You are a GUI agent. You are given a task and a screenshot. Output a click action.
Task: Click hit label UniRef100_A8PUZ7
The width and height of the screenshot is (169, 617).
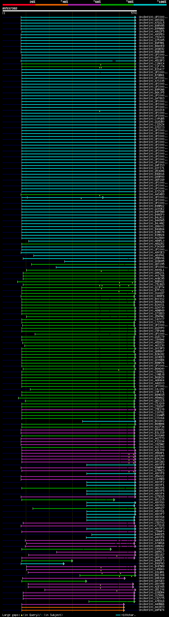(152, 508)
